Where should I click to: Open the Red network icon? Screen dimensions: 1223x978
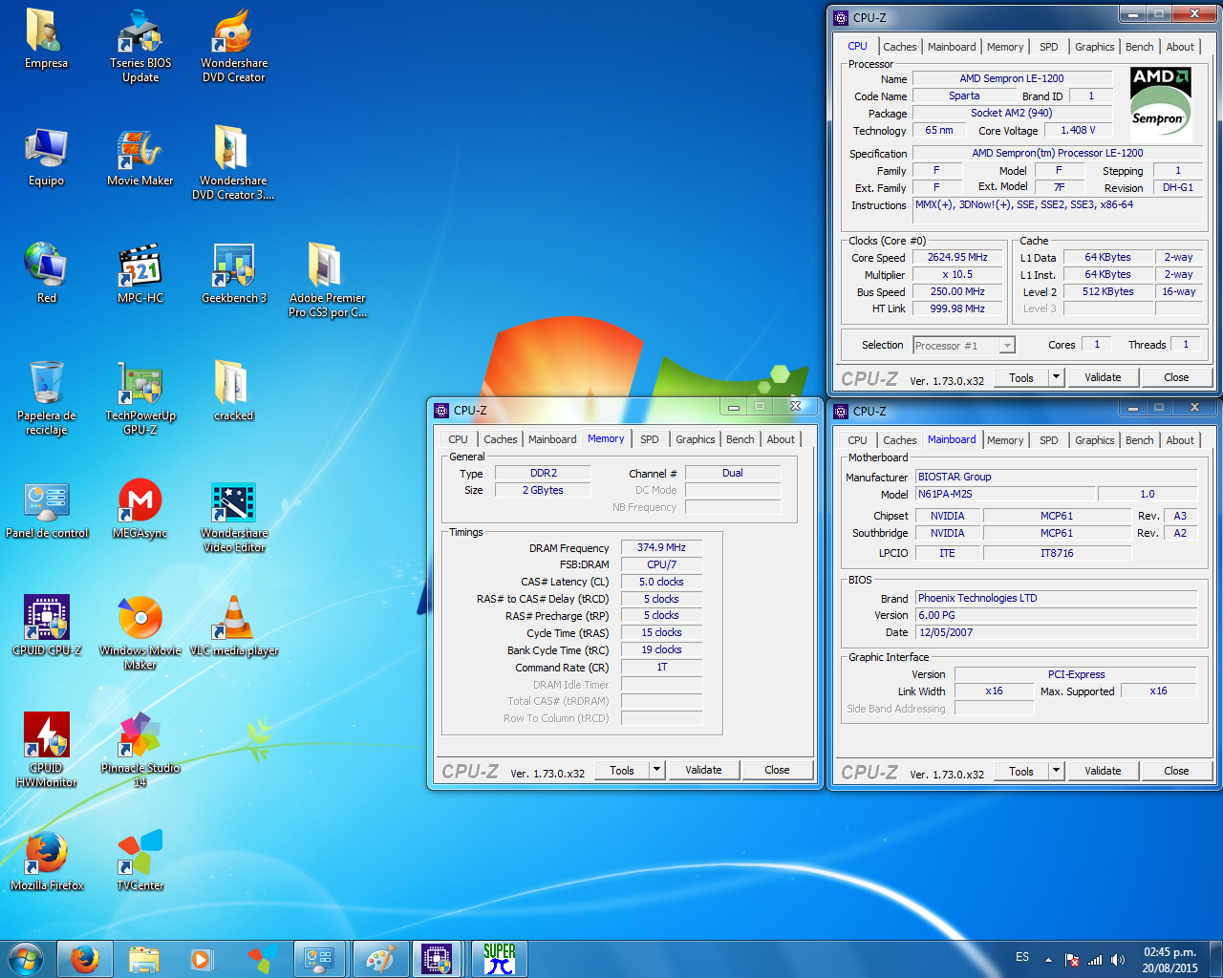click(46, 274)
